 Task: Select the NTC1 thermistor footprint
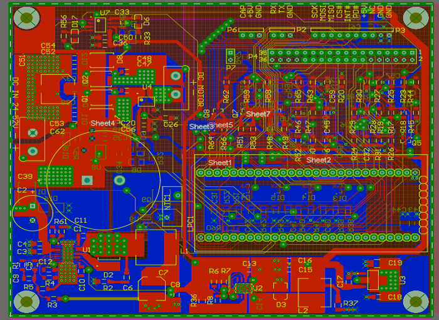coord(168,205)
